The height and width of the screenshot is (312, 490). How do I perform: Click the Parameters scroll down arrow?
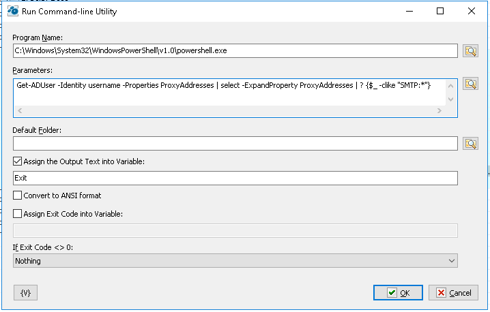tap(449, 99)
